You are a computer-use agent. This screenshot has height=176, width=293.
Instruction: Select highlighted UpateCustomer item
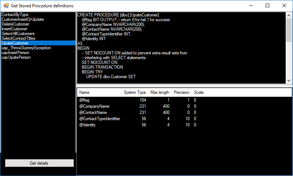pos(38,43)
